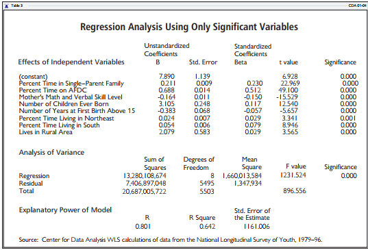Select the Analysis of Variance section heading

pos(51,153)
